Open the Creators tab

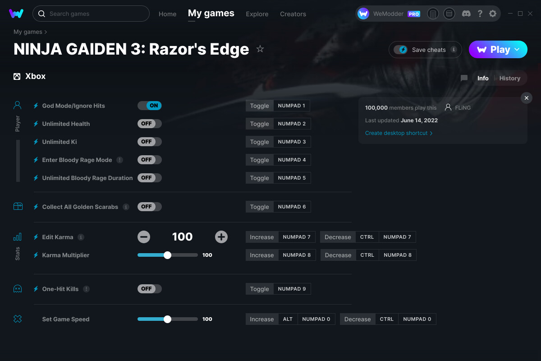coord(293,14)
